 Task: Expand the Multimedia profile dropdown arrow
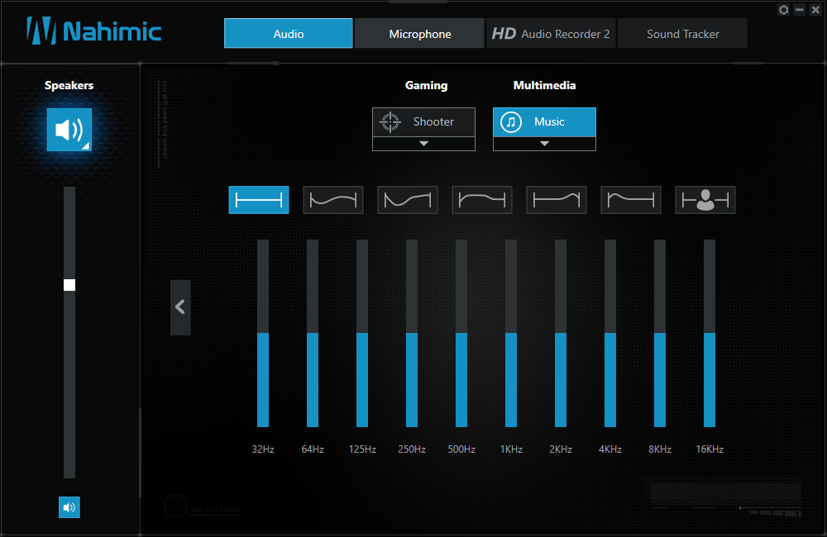point(544,144)
